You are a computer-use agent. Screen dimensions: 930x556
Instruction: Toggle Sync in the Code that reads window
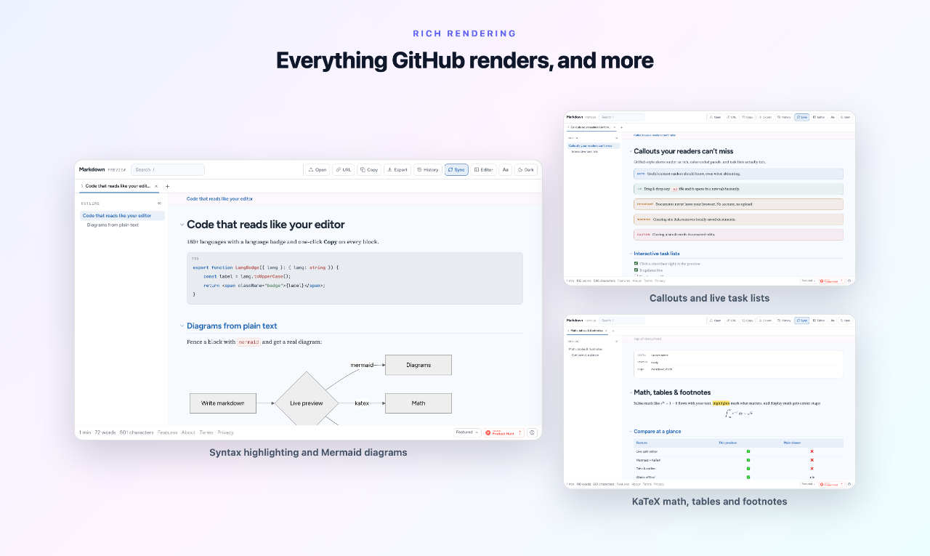pos(456,169)
